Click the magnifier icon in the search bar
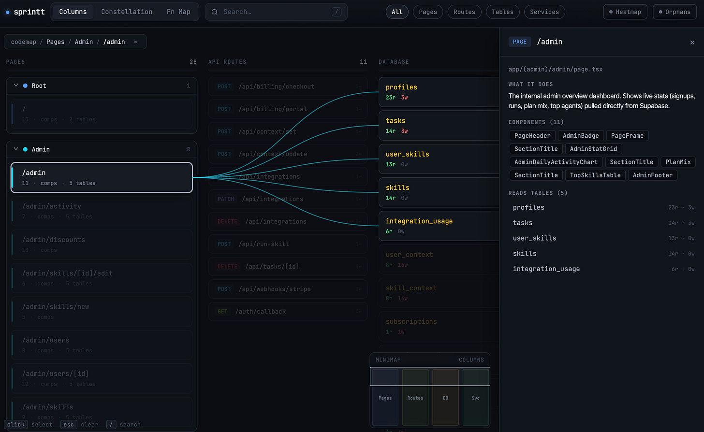 tap(214, 12)
